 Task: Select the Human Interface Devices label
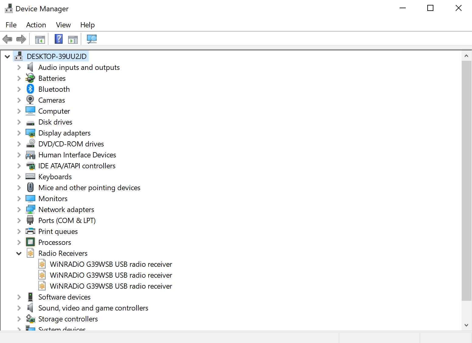click(x=77, y=155)
